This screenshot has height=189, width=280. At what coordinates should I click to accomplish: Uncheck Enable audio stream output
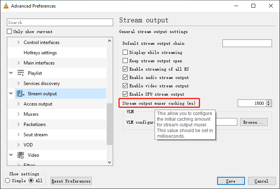coord(125,77)
